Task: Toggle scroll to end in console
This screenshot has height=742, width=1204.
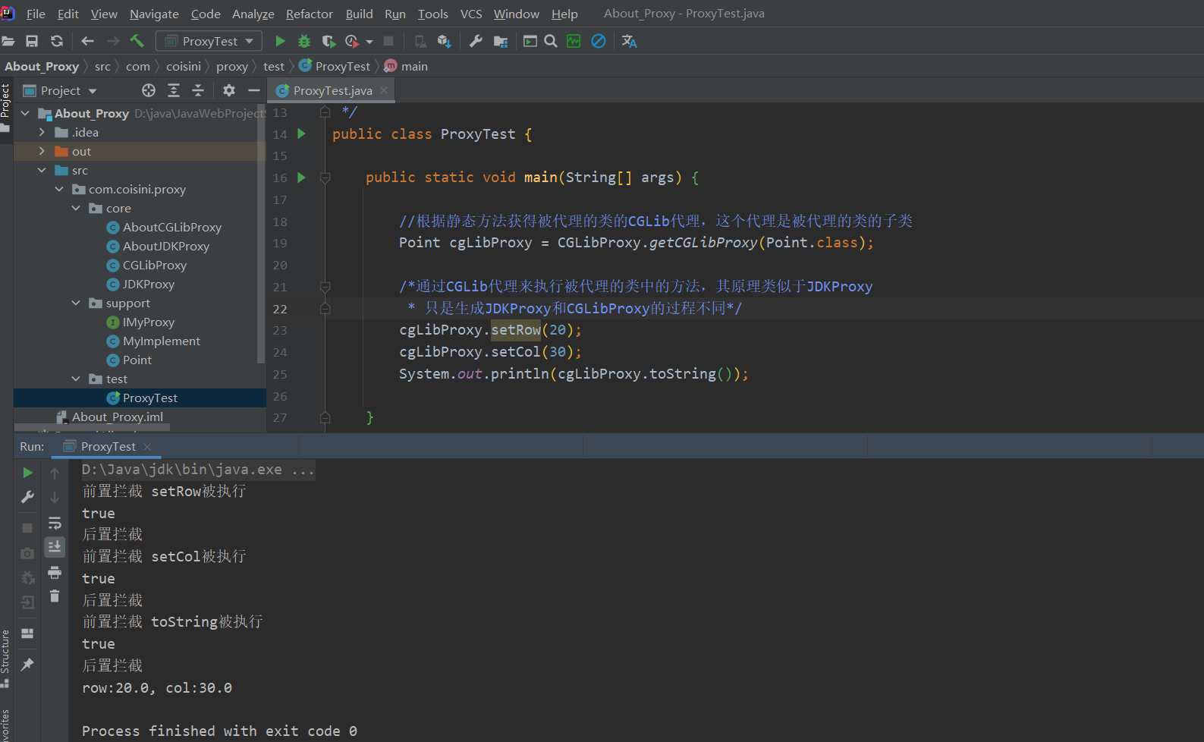Action: pyautogui.click(x=55, y=547)
